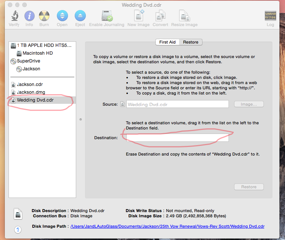This screenshot has width=285, height=240.
Task: Close the Wedding Dvd.cdr window
Action: click(x=10, y=5)
